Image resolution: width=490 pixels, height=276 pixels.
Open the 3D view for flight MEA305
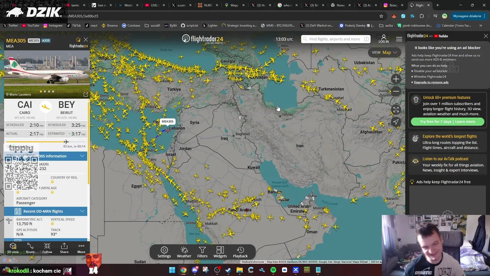pos(13,248)
